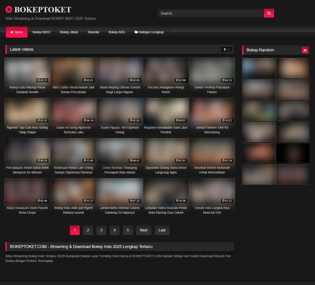Click the funnel filter icon in Latest videos
This screenshot has width=315, height=285.
click(225, 50)
